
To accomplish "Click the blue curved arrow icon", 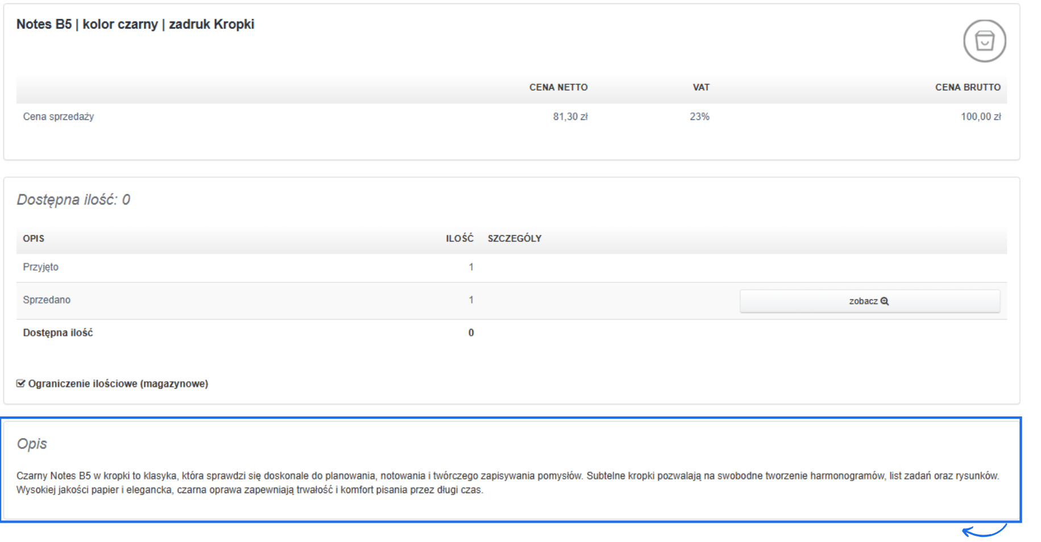I will pos(984,531).
